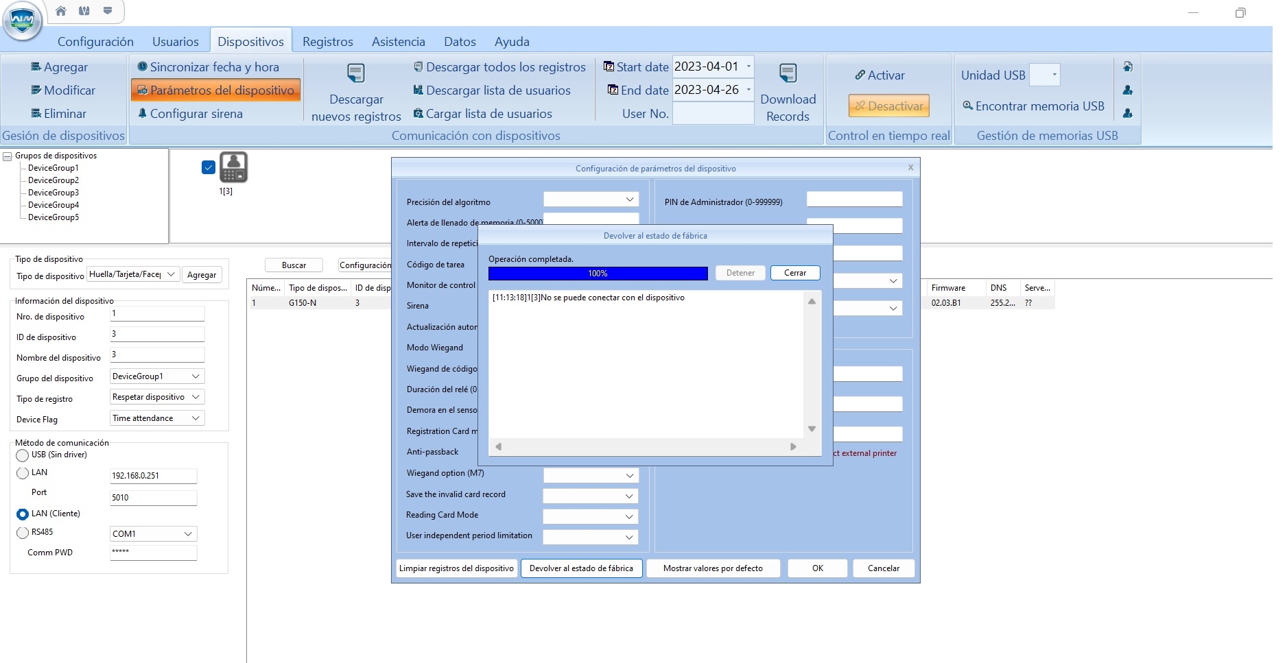Open the COM1 port dropdown

188,534
